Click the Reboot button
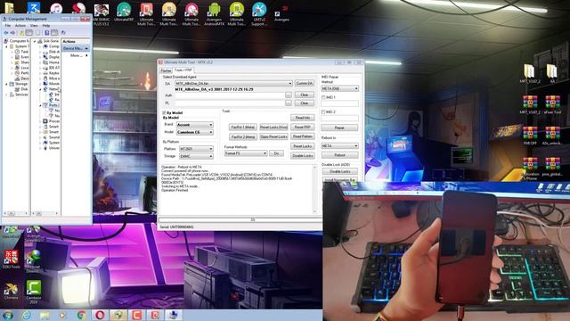The height and width of the screenshot is (321, 570). point(339,155)
